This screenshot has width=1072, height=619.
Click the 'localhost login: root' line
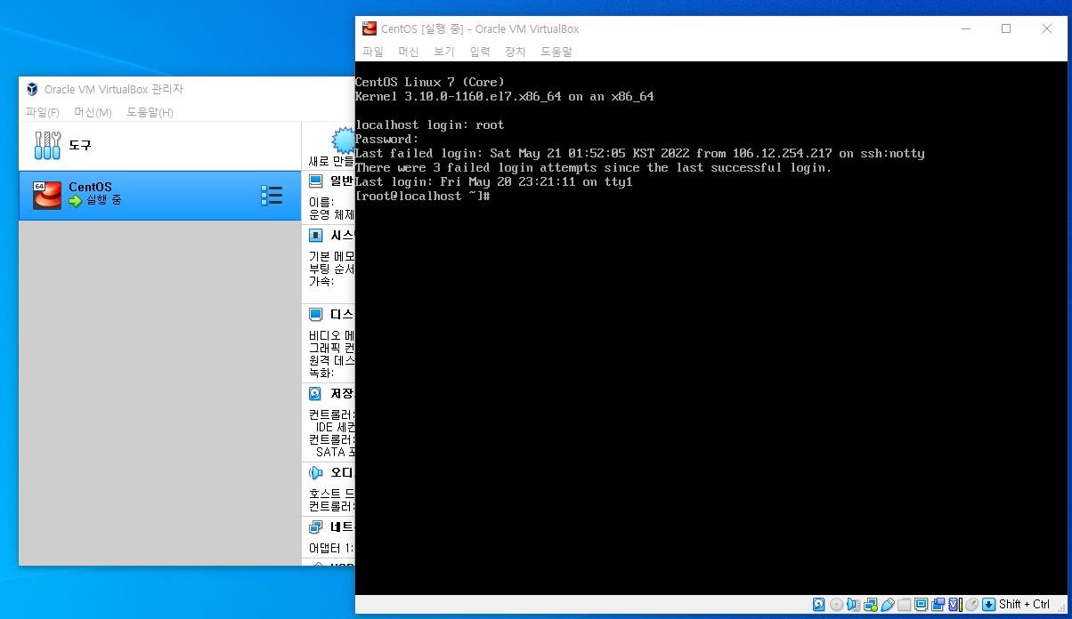(430, 125)
